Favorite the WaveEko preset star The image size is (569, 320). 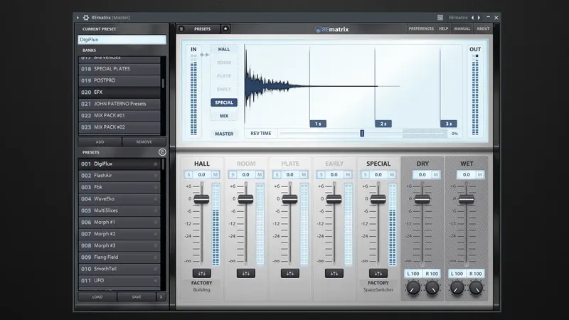tap(156, 199)
